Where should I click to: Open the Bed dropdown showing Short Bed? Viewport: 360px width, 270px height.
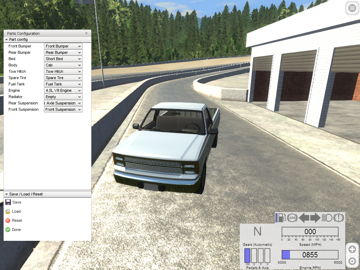63,59
